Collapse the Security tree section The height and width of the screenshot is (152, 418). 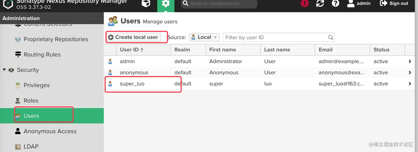coord(4,70)
